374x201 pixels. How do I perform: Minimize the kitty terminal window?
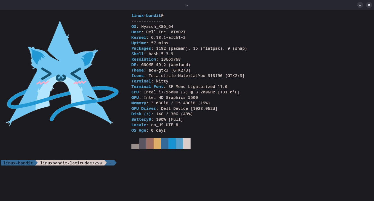tap(360, 5)
